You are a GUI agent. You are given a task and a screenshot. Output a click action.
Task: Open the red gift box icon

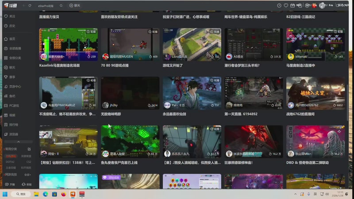click(x=314, y=5)
